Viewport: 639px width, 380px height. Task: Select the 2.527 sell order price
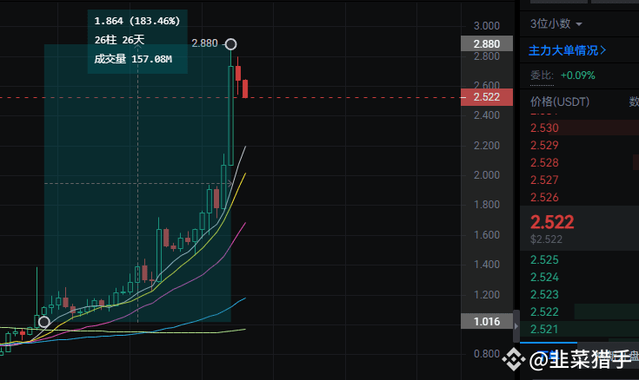(544, 180)
